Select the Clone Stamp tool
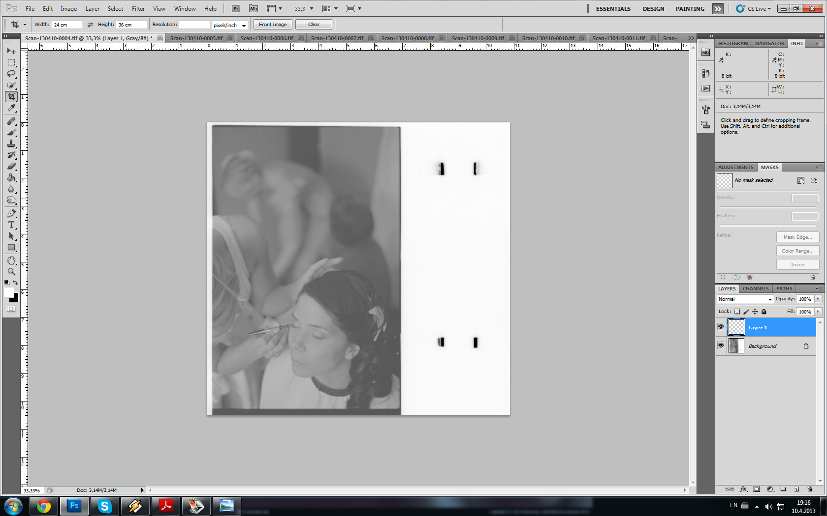The width and height of the screenshot is (827, 516). click(11, 143)
